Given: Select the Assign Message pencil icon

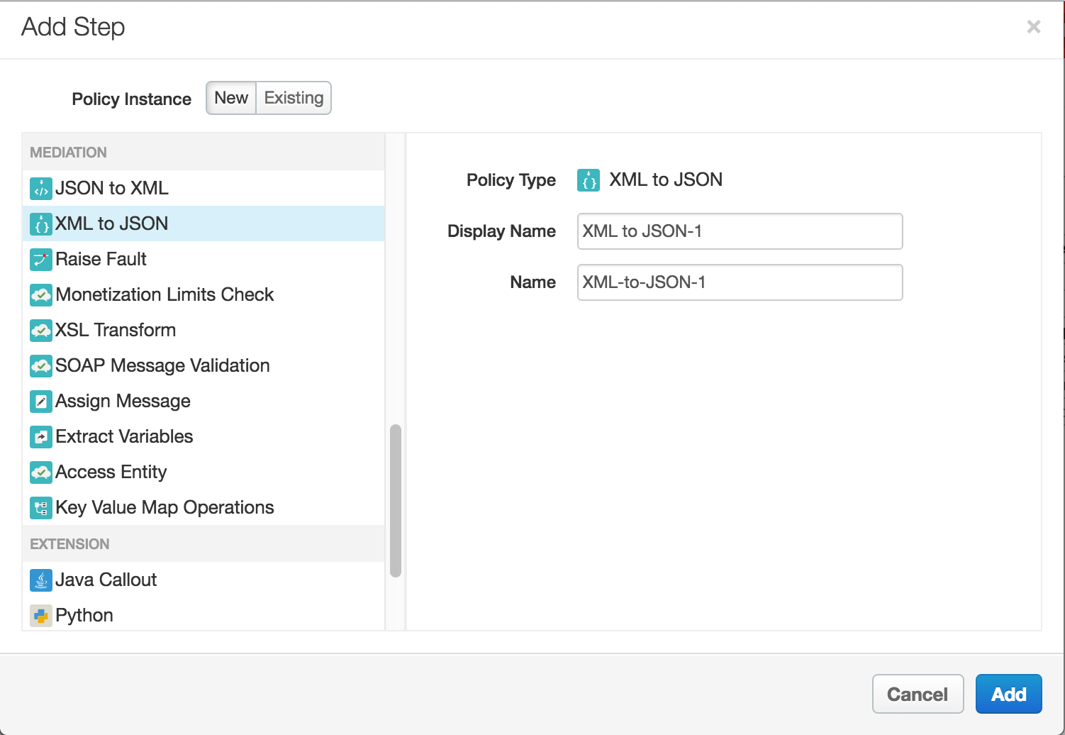Looking at the screenshot, I should [41, 401].
